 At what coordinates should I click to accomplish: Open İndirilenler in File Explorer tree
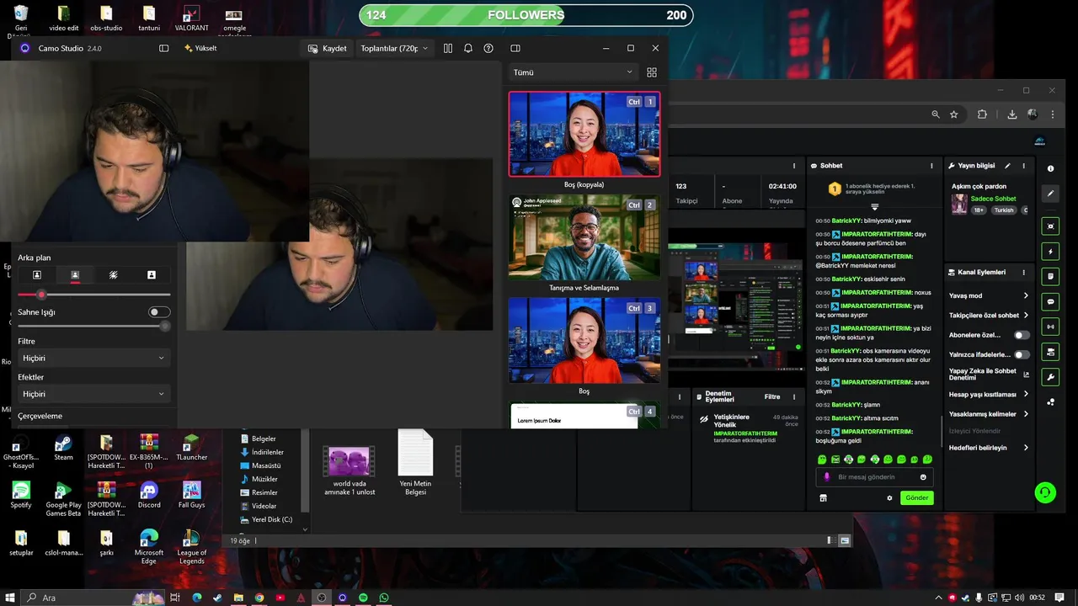pyautogui.click(x=266, y=452)
